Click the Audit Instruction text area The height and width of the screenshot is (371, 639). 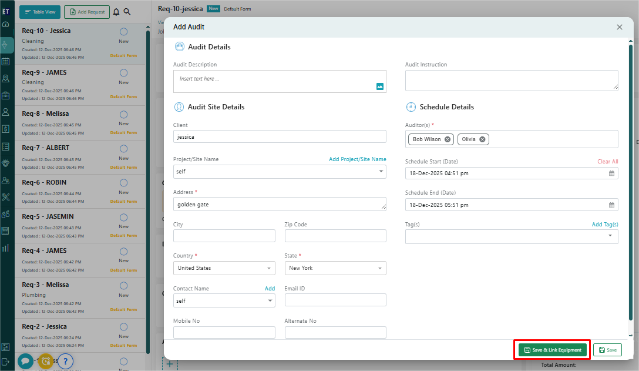511,81
